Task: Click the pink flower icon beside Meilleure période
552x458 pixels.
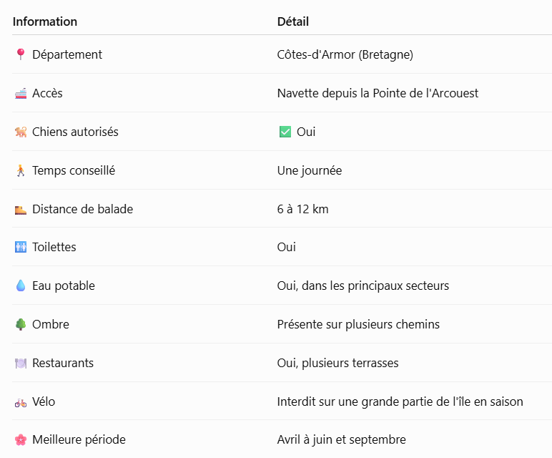Action: 21,439
